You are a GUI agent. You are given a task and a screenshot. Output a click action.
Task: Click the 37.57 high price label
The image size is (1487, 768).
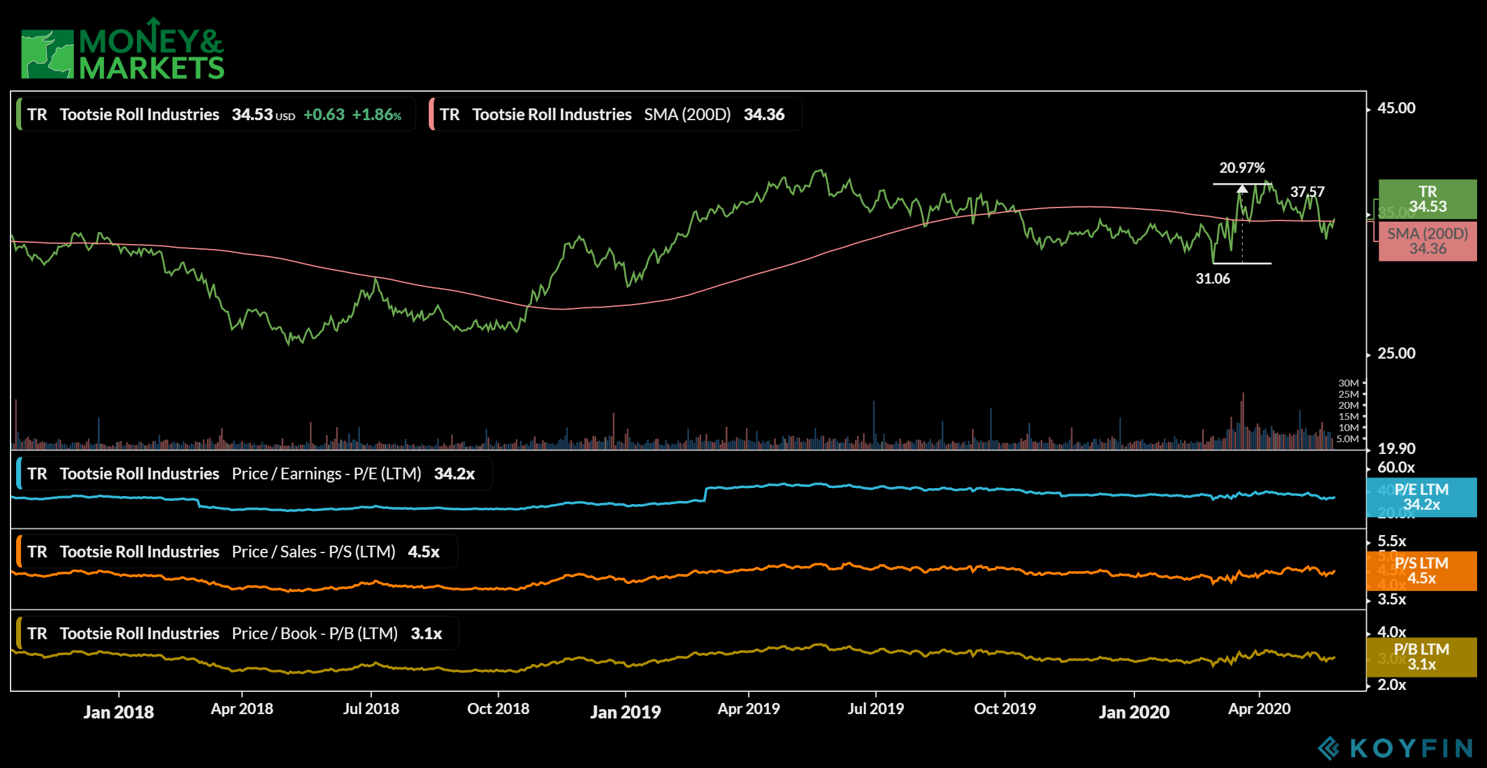click(1307, 192)
